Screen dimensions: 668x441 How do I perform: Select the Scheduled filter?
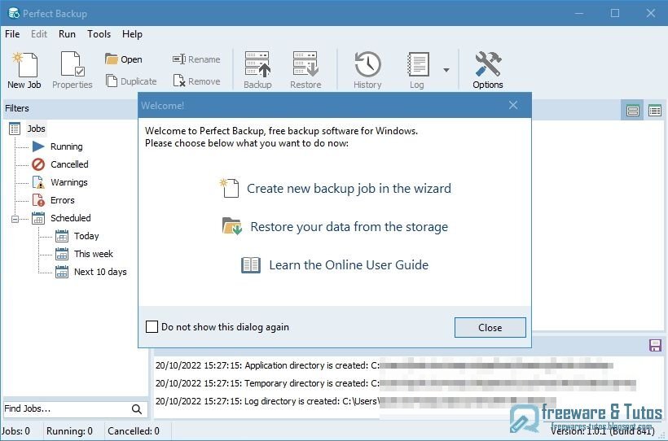71,218
